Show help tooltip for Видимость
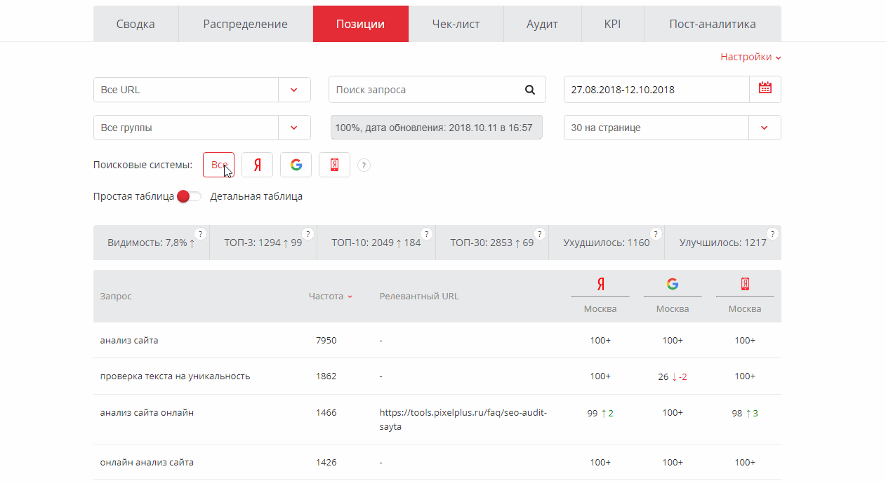 pos(200,233)
